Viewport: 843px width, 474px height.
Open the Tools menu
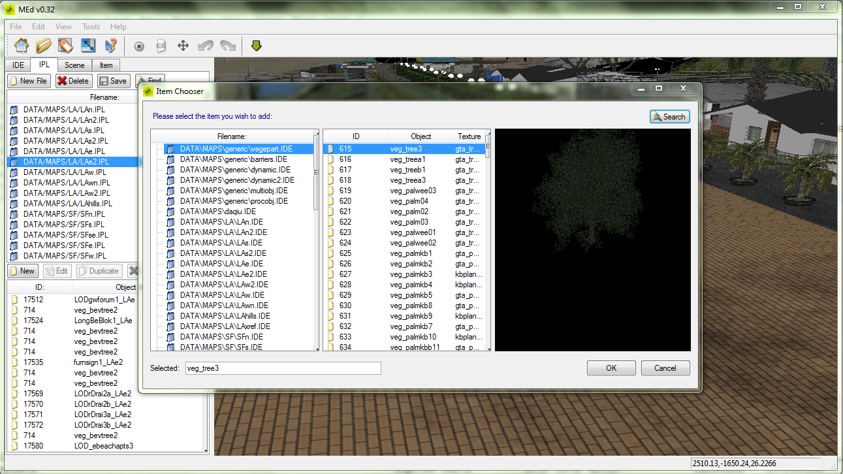coord(91,27)
